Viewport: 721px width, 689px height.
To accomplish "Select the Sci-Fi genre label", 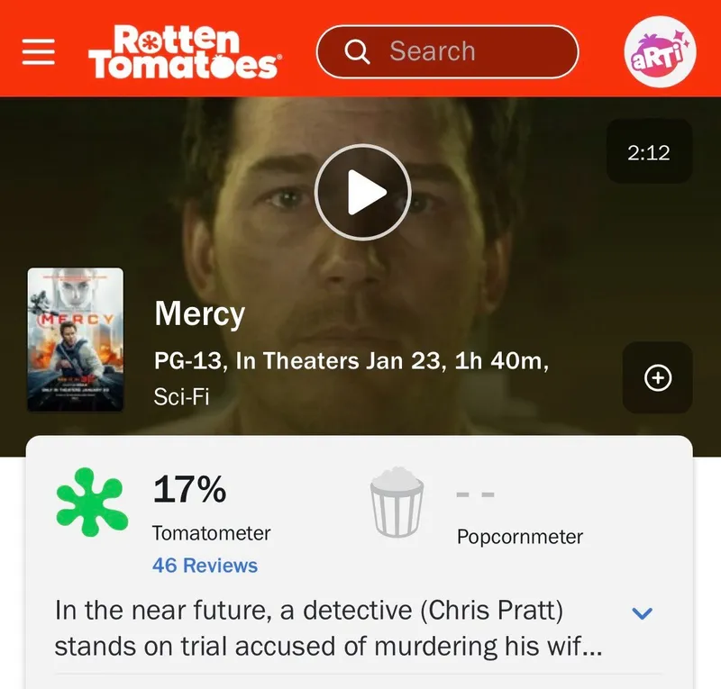I will click(181, 396).
